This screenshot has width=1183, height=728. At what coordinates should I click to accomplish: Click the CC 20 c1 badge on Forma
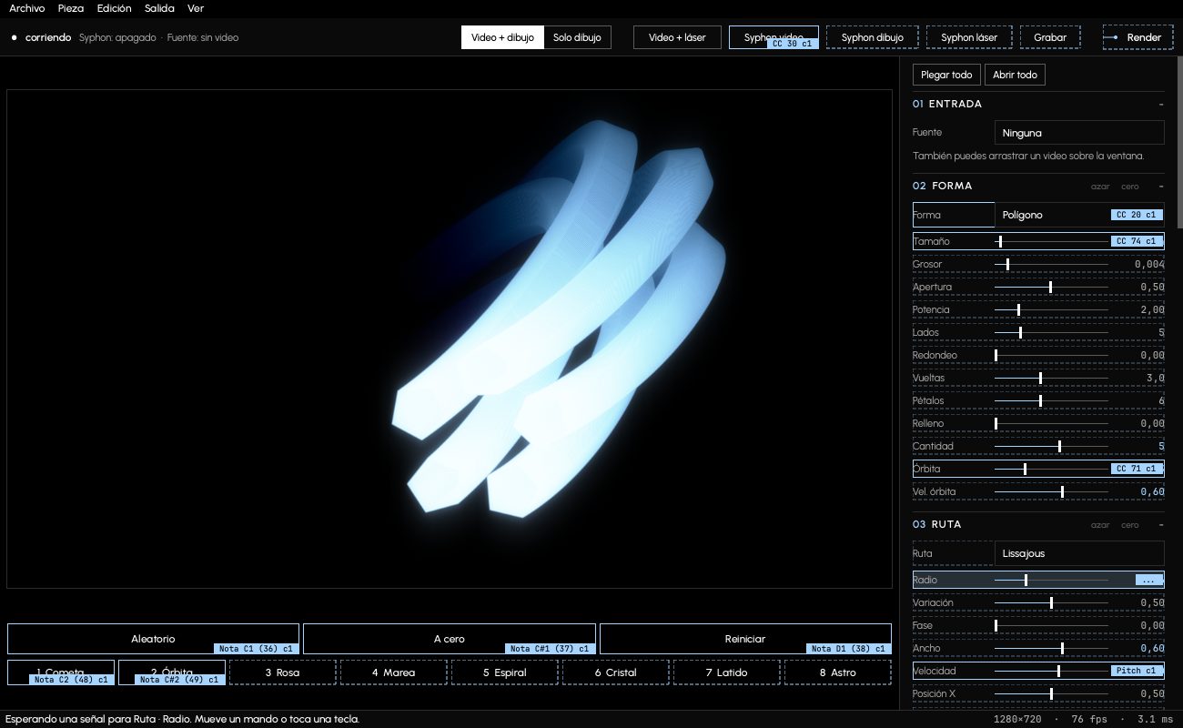click(x=1137, y=215)
